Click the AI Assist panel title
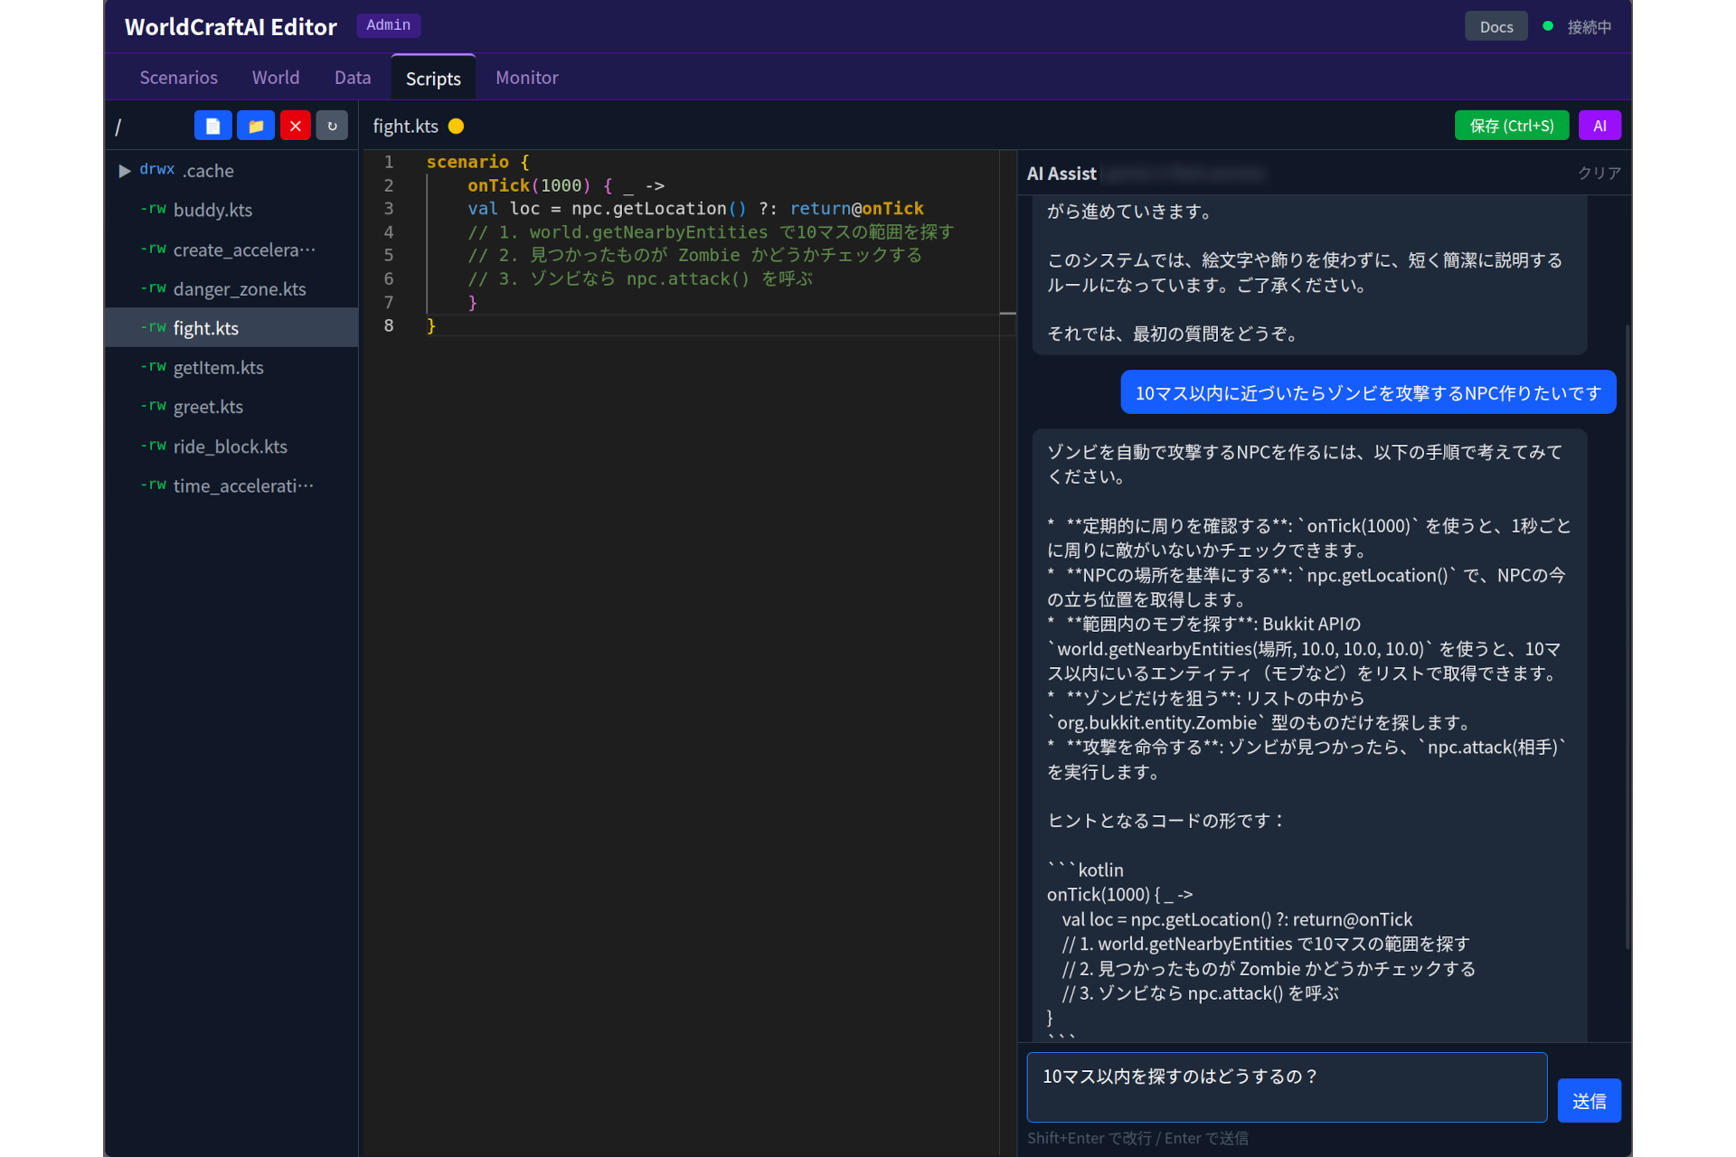The image size is (1736, 1157). [x=1061, y=174]
